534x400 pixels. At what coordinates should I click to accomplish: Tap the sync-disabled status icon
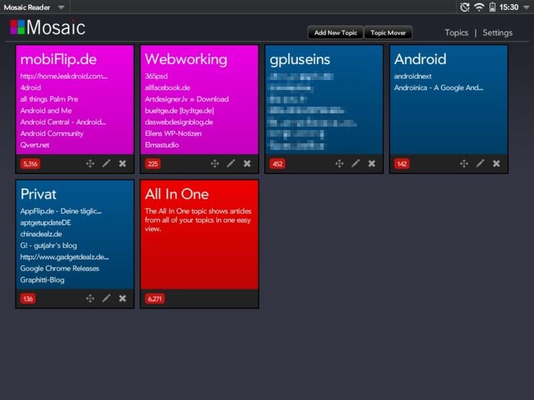click(x=465, y=7)
